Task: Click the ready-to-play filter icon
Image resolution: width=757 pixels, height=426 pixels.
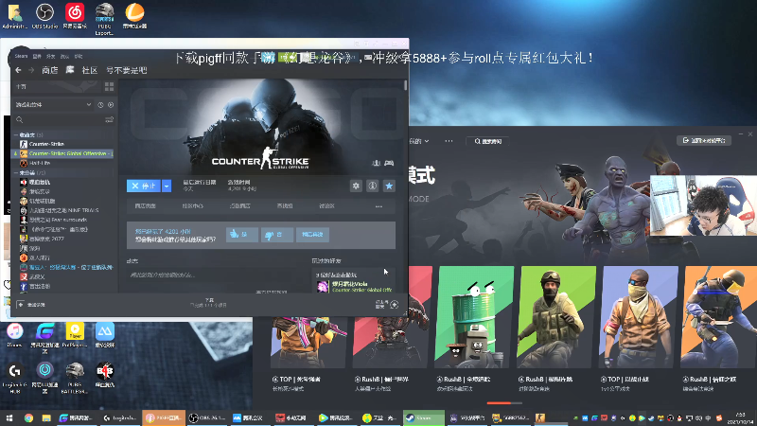Action: point(111,105)
